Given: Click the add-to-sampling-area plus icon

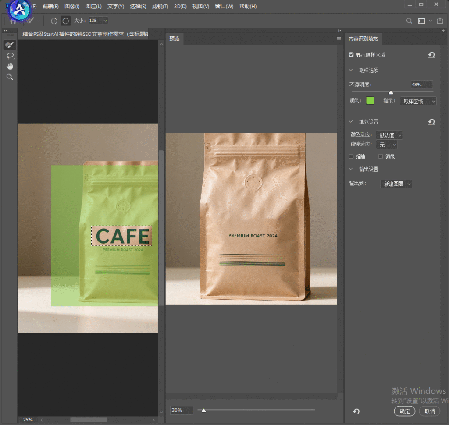Looking at the screenshot, I should click(x=54, y=21).
